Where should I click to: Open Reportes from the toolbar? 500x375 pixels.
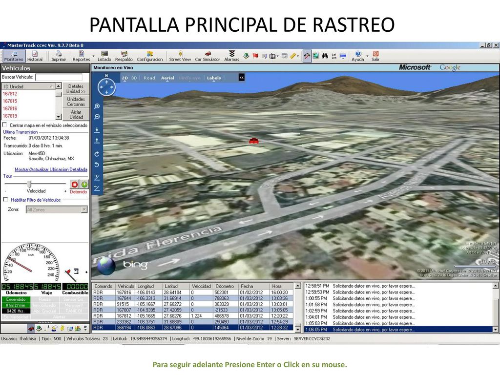tap(82, 56)
